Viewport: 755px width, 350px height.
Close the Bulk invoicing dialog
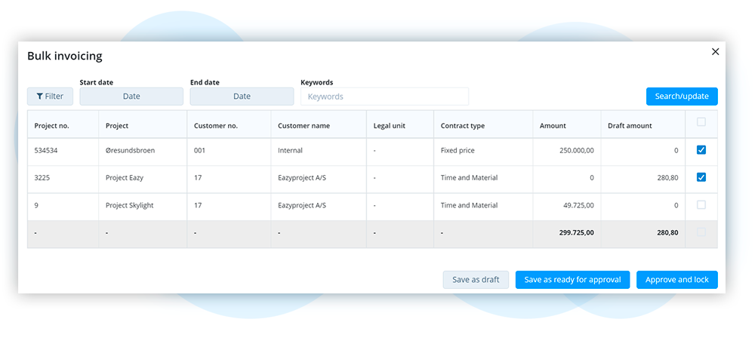[x=715, y=52]
